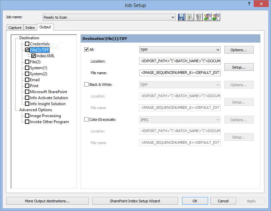The width and height of the screenshot is (271, 211).
Task: Select the Destination tree node
Action: click(x=29, y=38)
